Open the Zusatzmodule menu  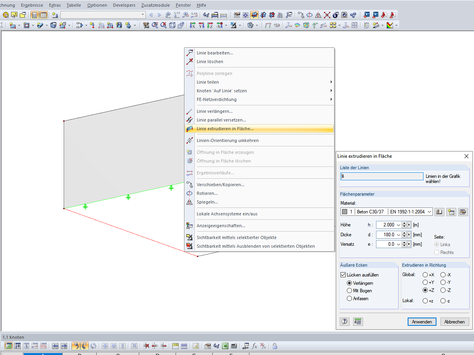coord(156,5)
